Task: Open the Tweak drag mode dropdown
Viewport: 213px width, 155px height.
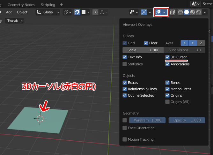Action: 15,21
